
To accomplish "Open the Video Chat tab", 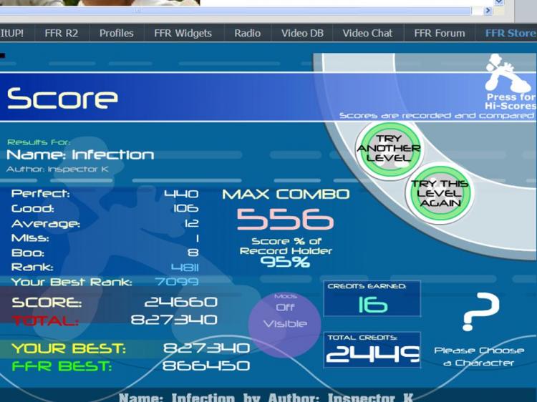I will pos(367,33).
